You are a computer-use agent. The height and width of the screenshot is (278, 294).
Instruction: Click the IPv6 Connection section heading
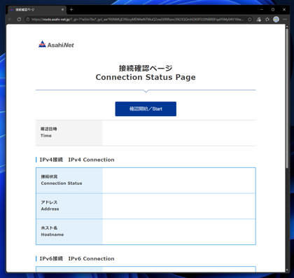[x=77, y=258]
